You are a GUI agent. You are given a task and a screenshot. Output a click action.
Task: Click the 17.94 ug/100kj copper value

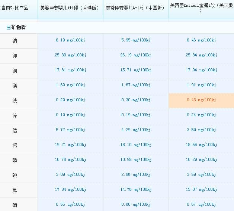pyautogui.click(x=201, y=70)
